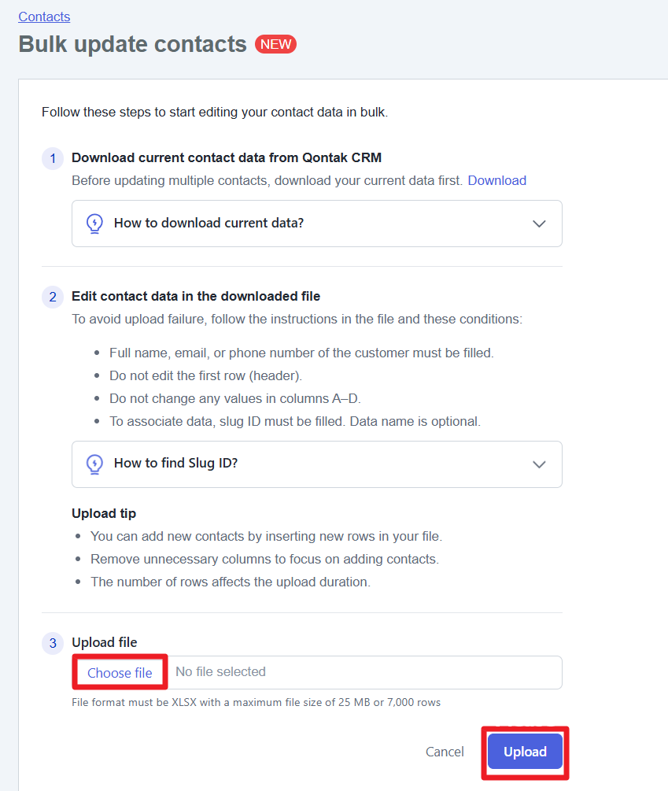Click the step 3 number badge
This screenshot has height=791, width=668.
pos(53,643)
